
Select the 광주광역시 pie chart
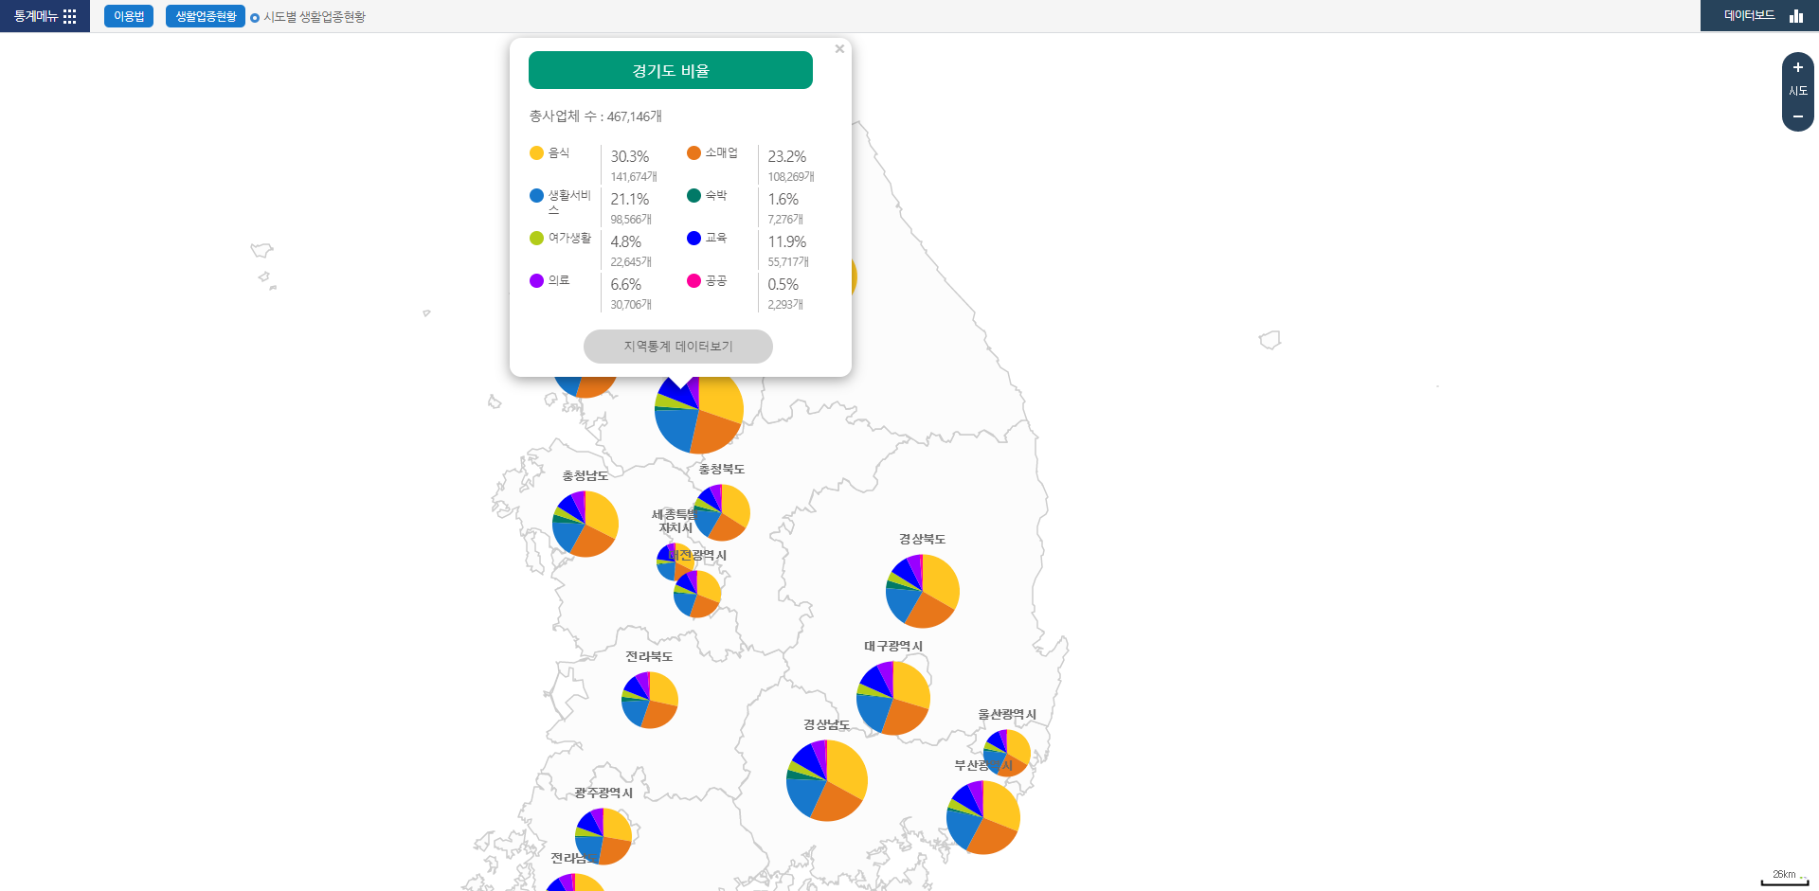(x=603, y=836)
